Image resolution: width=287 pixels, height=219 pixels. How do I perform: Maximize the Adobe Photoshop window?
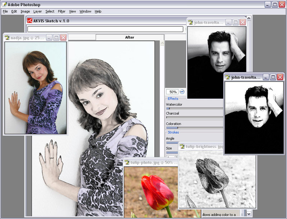[x=275, y=4]
